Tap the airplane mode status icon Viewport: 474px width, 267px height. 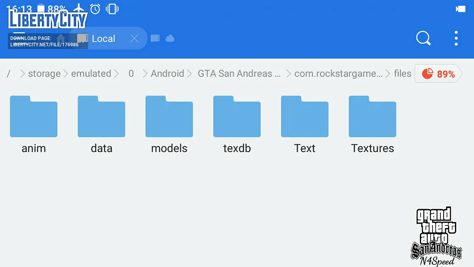click(x=79, y=8)
